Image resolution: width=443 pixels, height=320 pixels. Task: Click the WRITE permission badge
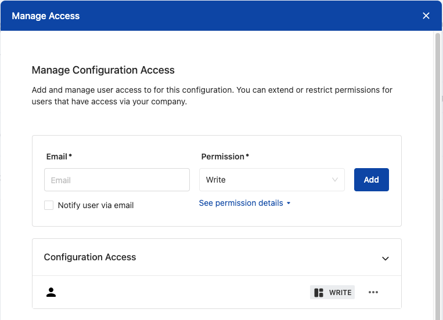pos(332,292)
